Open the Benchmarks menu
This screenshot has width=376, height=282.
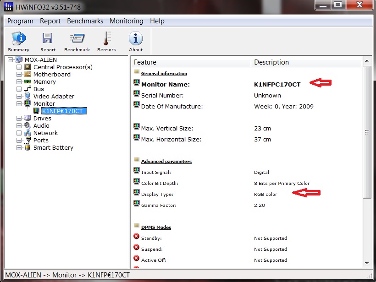85,21
